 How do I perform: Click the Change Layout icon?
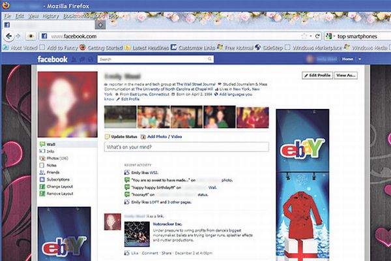coord(42,187)
